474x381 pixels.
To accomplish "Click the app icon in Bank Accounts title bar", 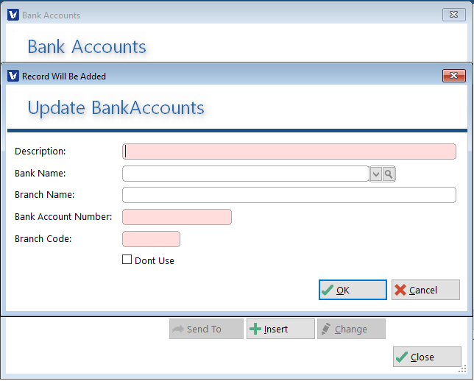I will (x=13, y=15).
